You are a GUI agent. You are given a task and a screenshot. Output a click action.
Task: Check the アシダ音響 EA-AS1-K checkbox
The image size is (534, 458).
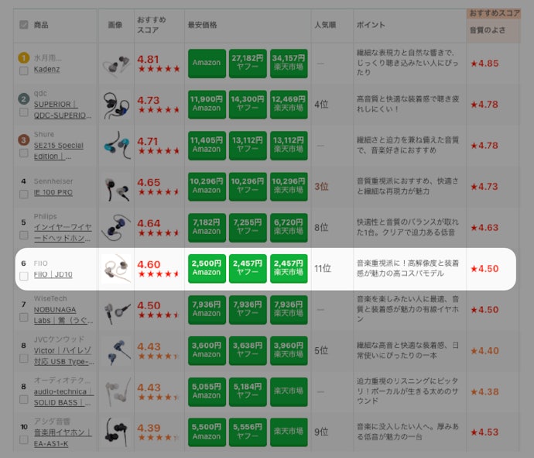point(24,440)
